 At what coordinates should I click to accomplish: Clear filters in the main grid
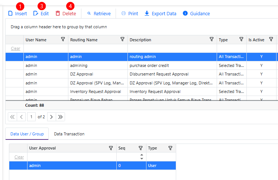[16, 48]
